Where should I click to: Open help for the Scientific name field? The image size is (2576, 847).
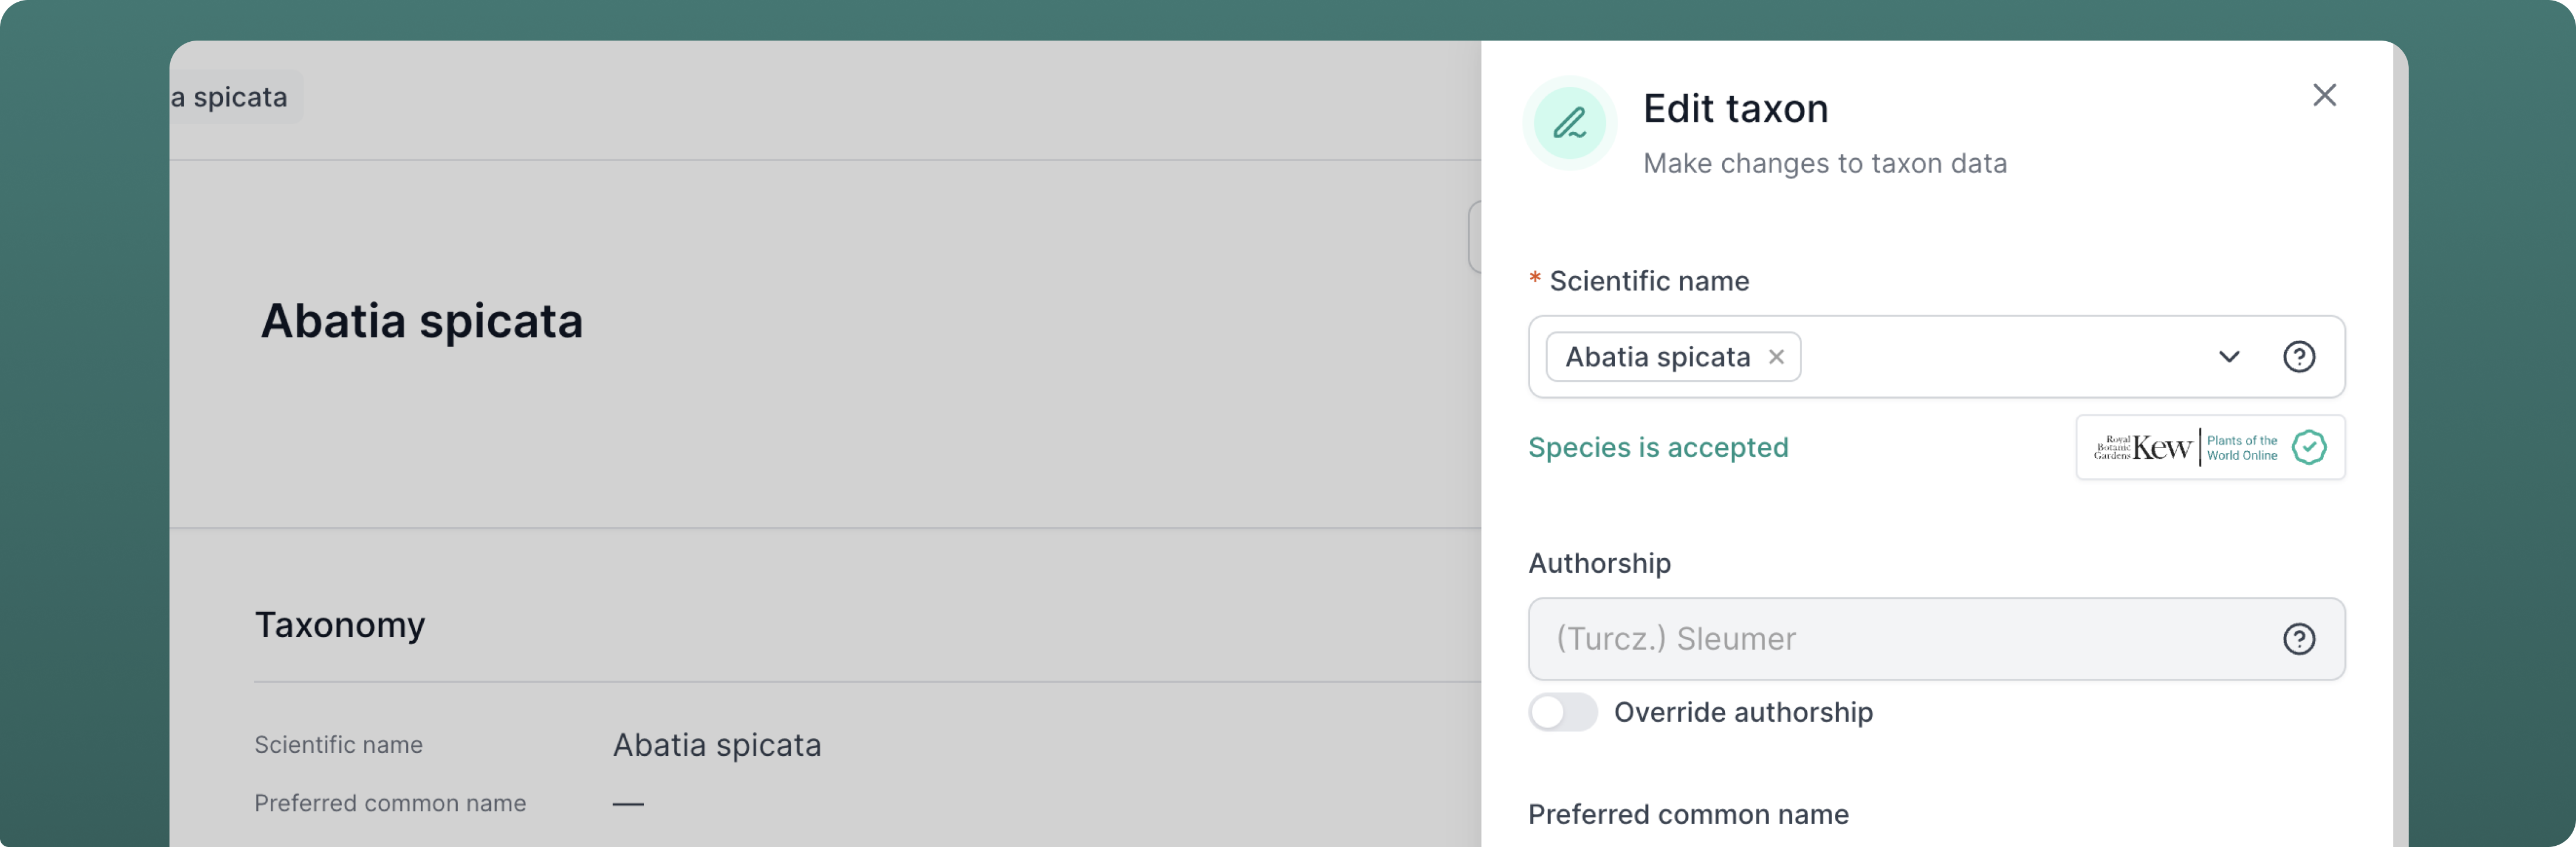[2298, 357]
